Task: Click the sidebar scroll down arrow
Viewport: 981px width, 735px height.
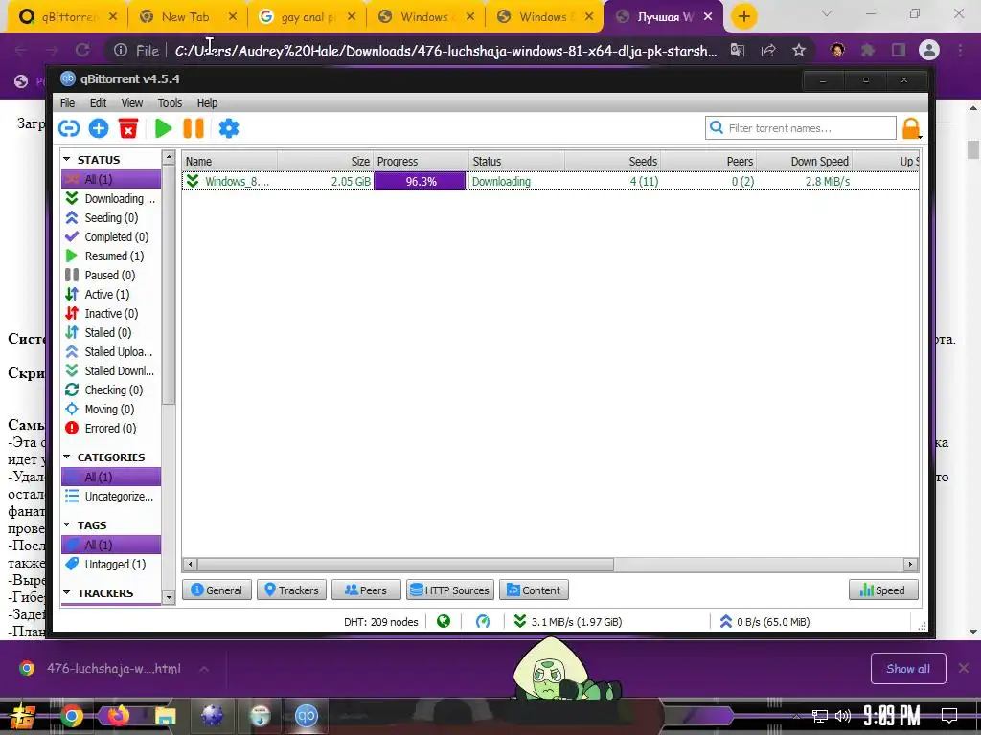Action: [169, 597]
